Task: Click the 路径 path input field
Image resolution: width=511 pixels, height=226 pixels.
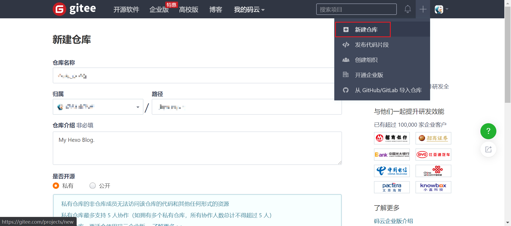Action: coord(247,107)
